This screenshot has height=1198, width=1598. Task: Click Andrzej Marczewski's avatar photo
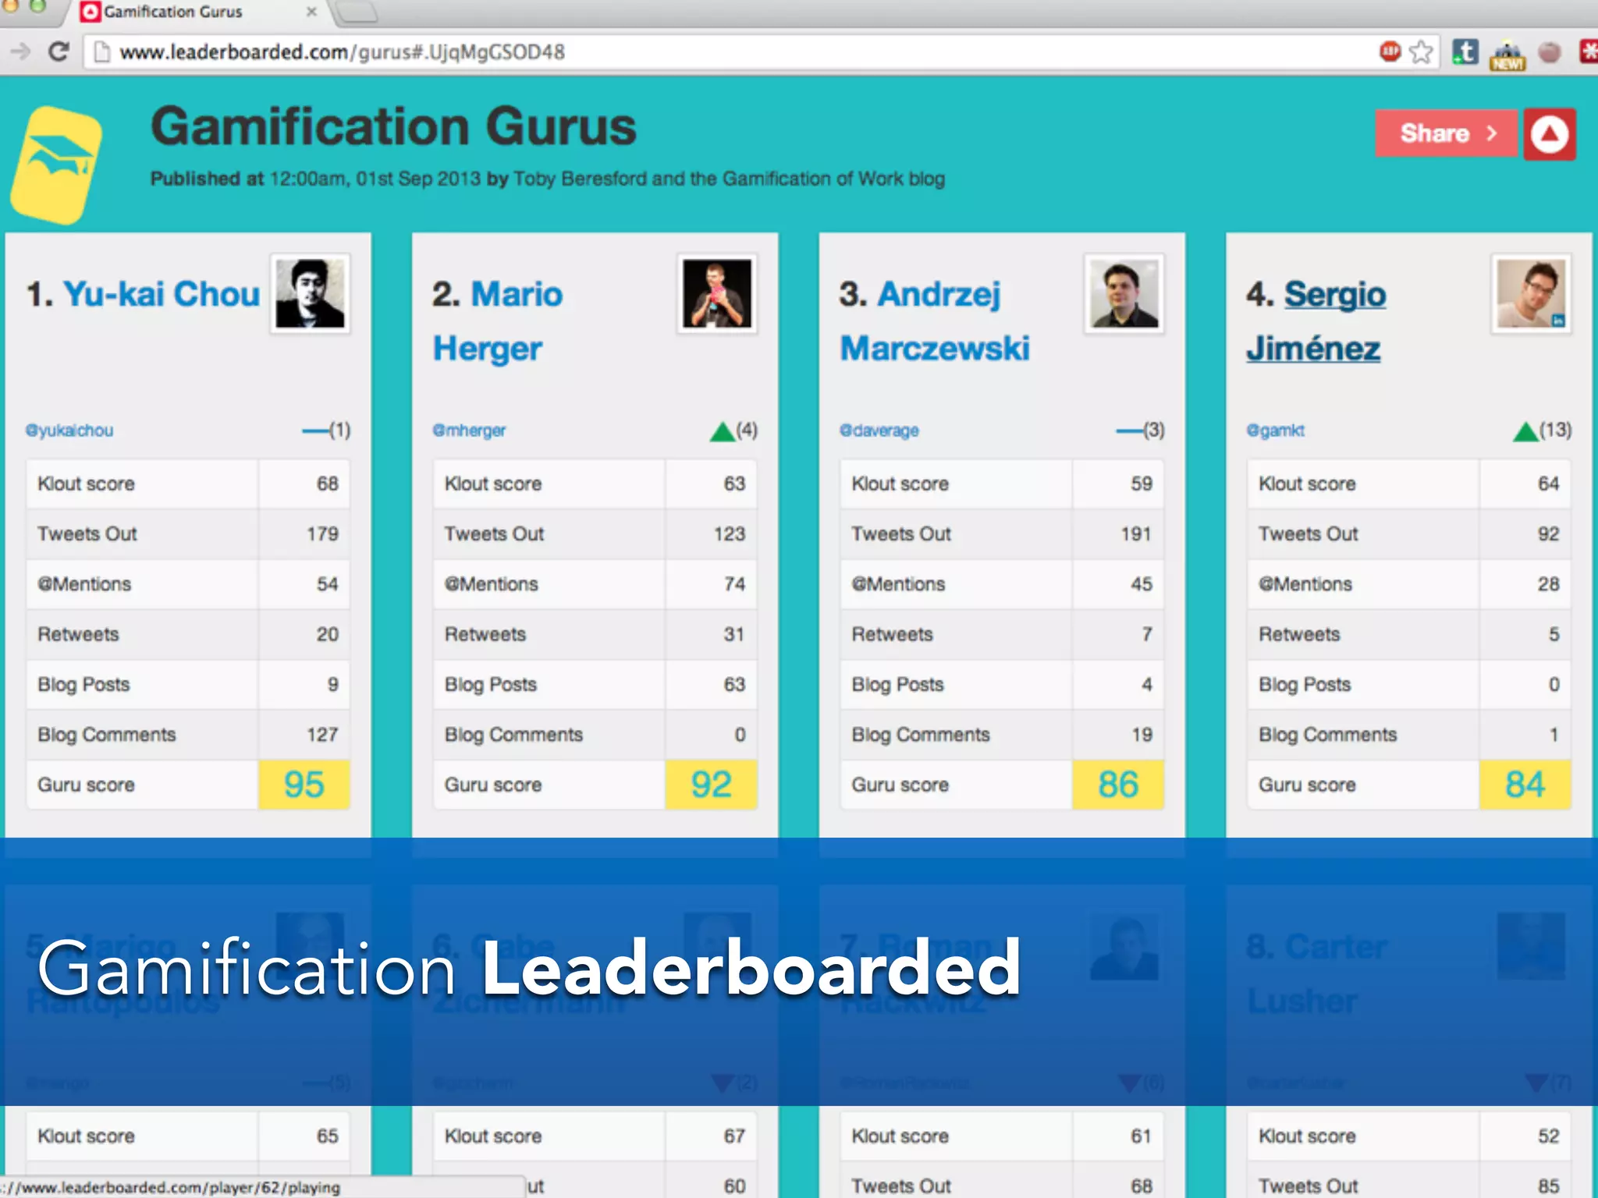(1124, 293)
